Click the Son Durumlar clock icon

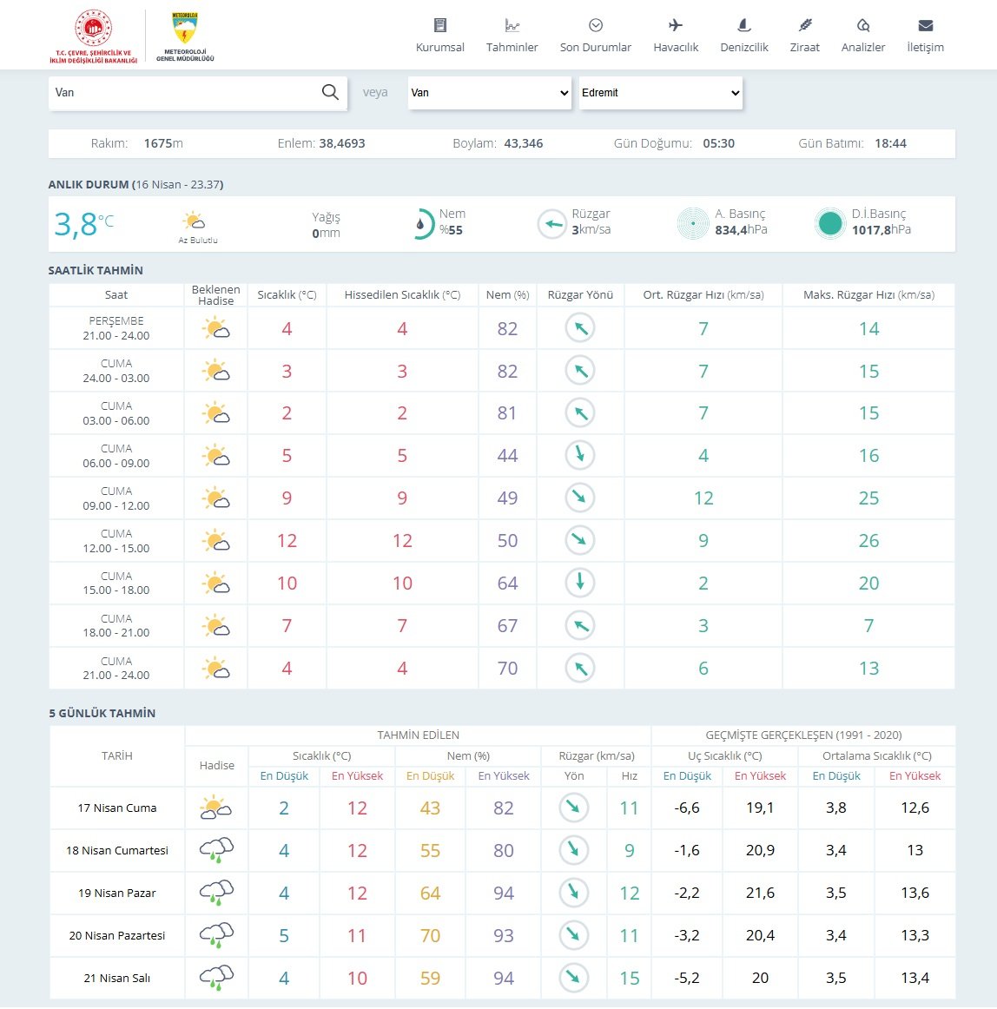596,25
